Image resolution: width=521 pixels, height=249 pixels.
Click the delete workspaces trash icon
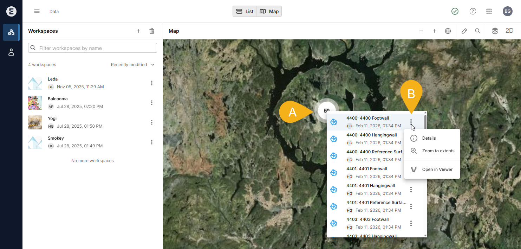[152, 31]
